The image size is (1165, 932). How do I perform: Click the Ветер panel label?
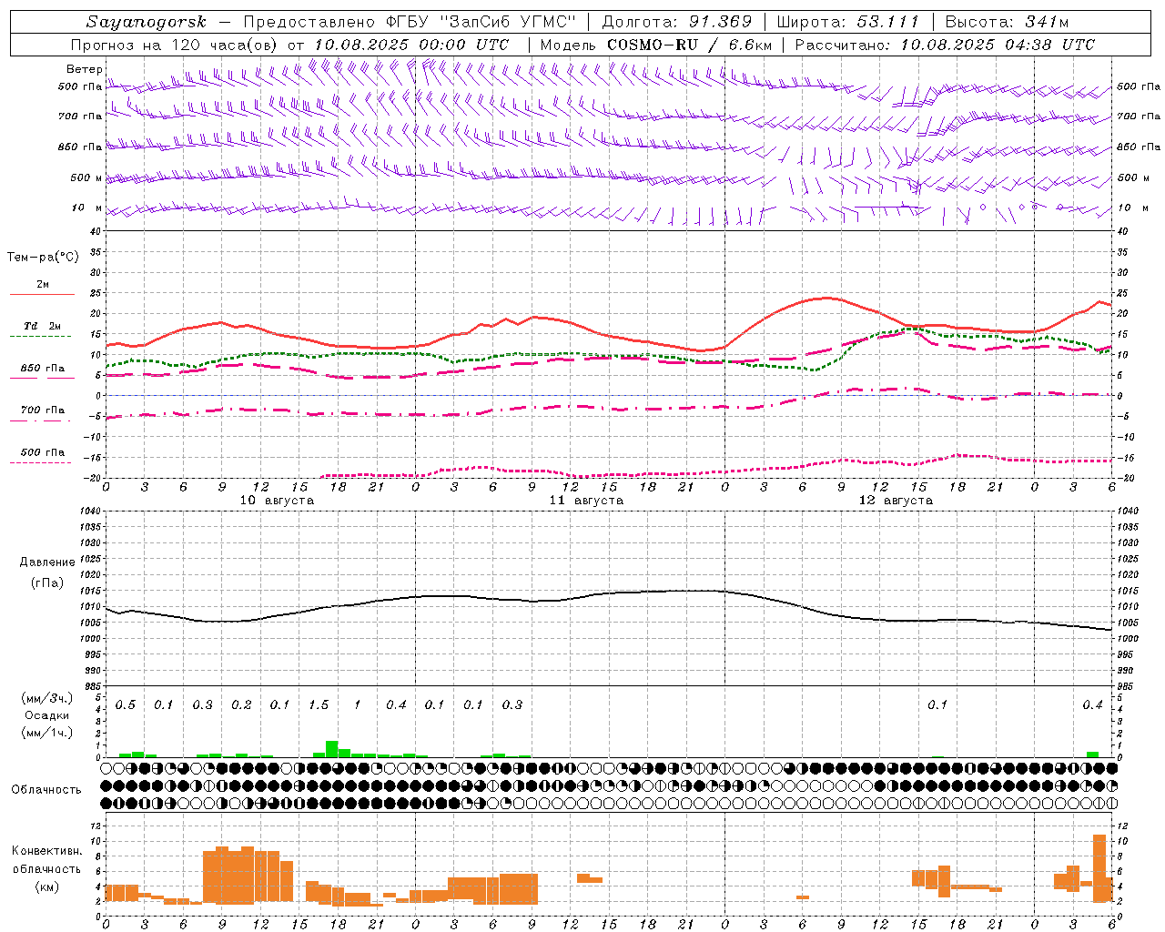[85, 69]
